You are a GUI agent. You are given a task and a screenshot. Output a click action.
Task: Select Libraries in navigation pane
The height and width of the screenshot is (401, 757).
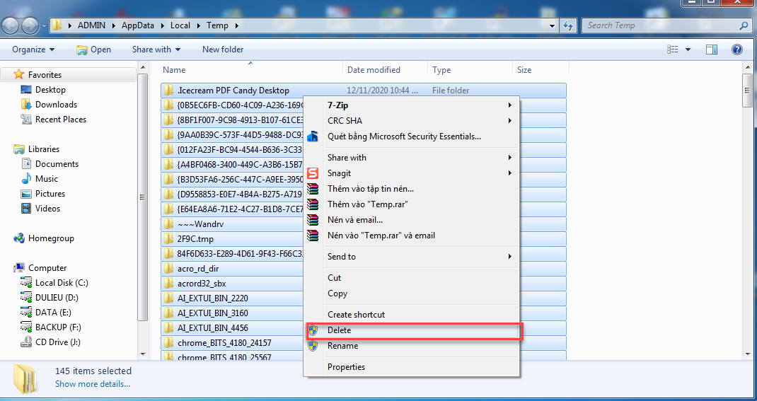point(44,149)
